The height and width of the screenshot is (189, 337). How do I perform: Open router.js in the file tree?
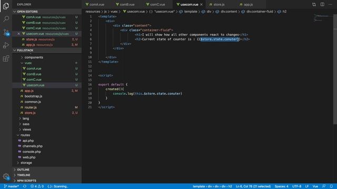pyautogui.click(x=47, y=107)
